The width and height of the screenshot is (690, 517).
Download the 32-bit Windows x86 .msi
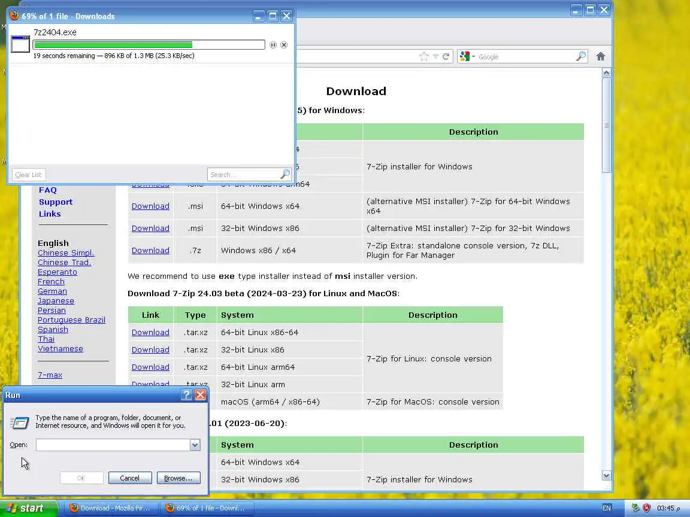click(150, 228)
